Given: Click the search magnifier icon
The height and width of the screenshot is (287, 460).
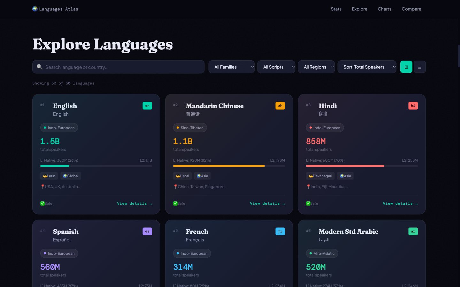Looking at the screenshot, I should coord(40,67).
